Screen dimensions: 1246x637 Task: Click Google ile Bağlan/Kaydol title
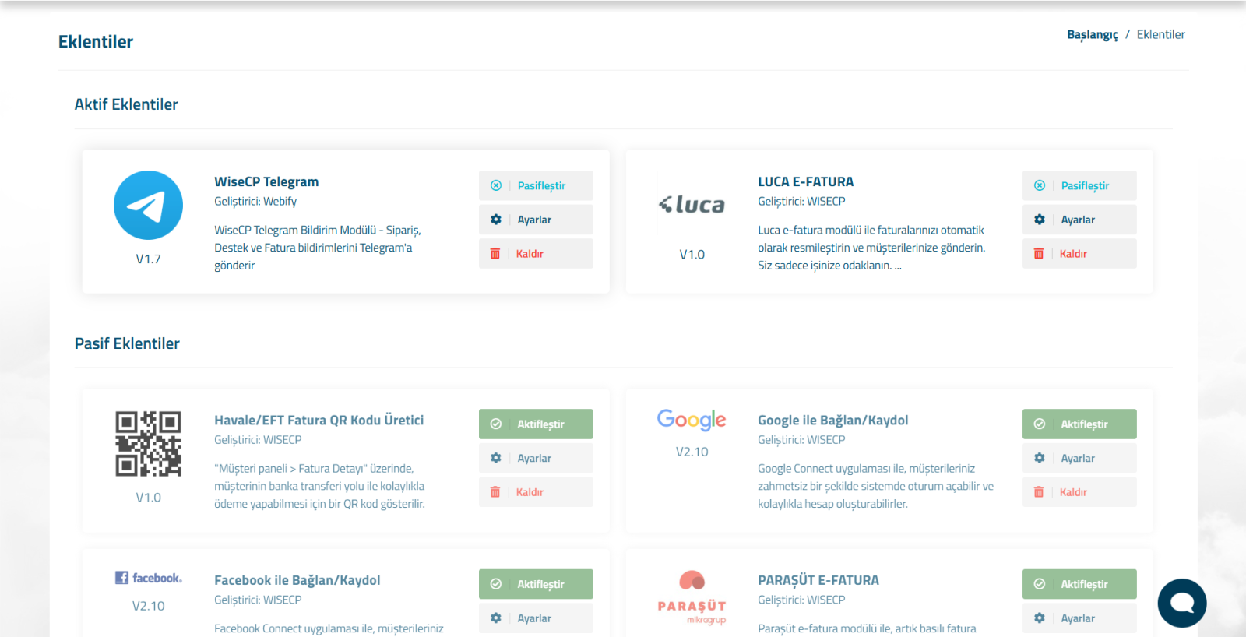[832, 421]
